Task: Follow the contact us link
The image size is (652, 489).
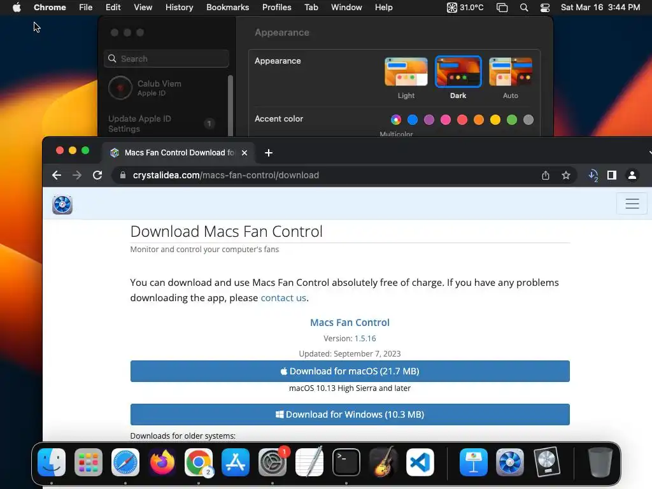Action: click(x=283, y=298)
